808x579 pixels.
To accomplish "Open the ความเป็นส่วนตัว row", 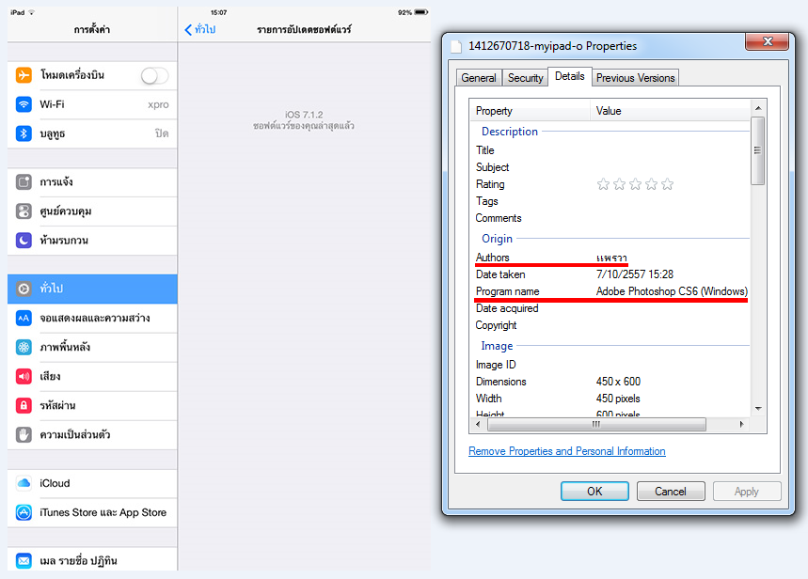I will (x=92, y=435).
